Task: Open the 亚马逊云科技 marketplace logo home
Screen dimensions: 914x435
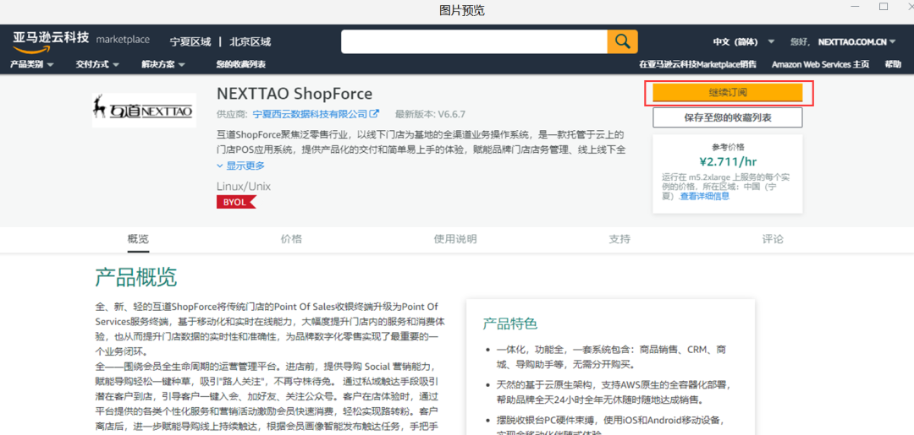Action: pyautogui.click(x=81, y=41)
